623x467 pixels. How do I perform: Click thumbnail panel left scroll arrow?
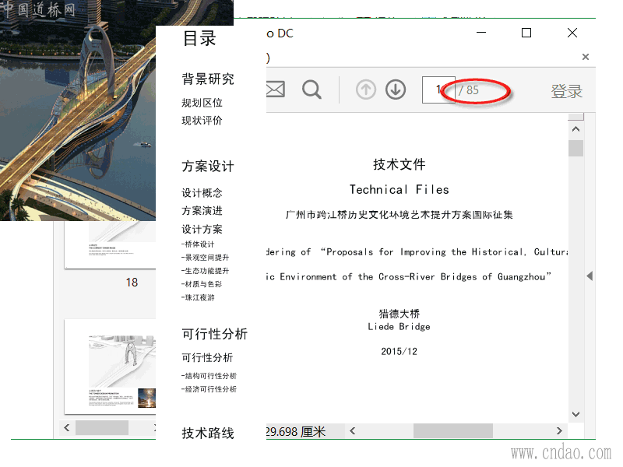(x=67, y=427)
